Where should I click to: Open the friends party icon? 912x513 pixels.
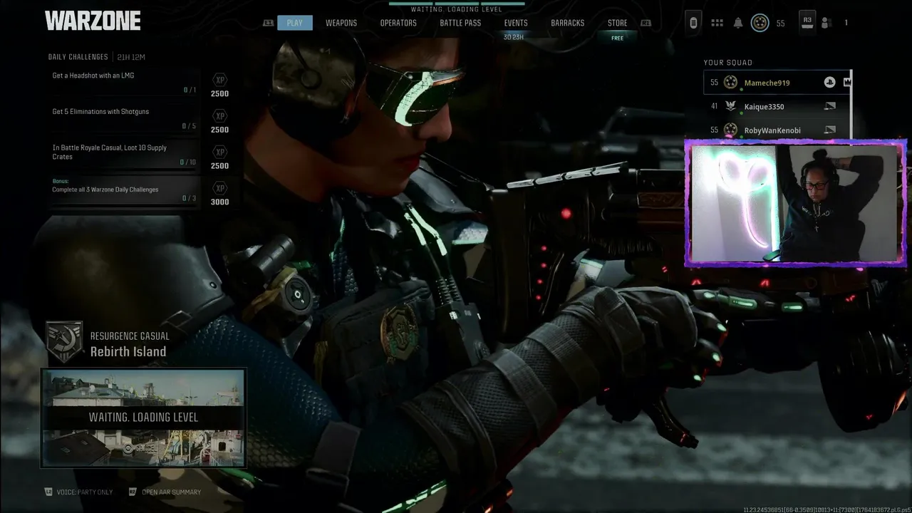tap(826, 23)
